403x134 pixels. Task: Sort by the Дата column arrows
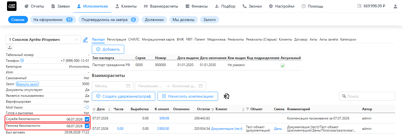pyautogui.click(x=109, y=109)
